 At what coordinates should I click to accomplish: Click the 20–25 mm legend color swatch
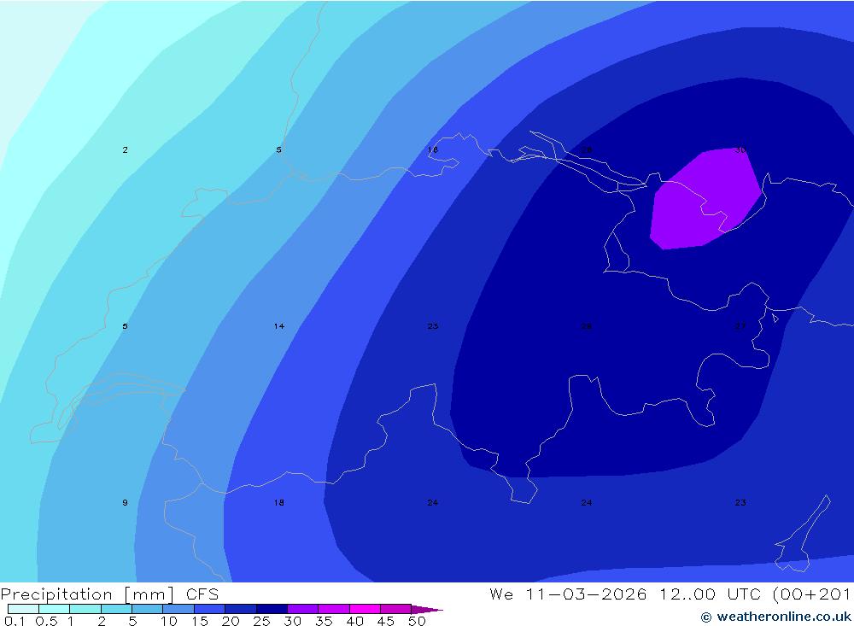click(240, 609)
